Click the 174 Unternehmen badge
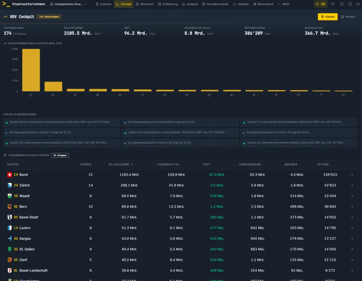Viewport: 362px width, 281px height. pos(49,17)
